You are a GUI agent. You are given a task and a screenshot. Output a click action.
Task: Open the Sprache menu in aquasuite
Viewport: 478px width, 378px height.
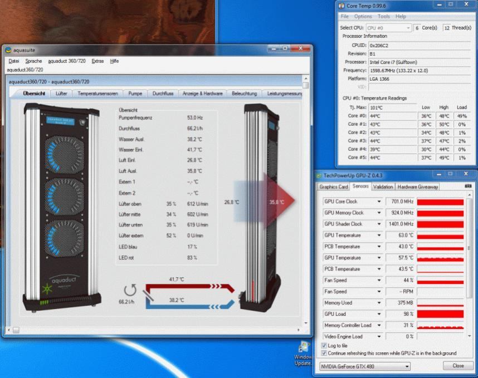point(33,61)
